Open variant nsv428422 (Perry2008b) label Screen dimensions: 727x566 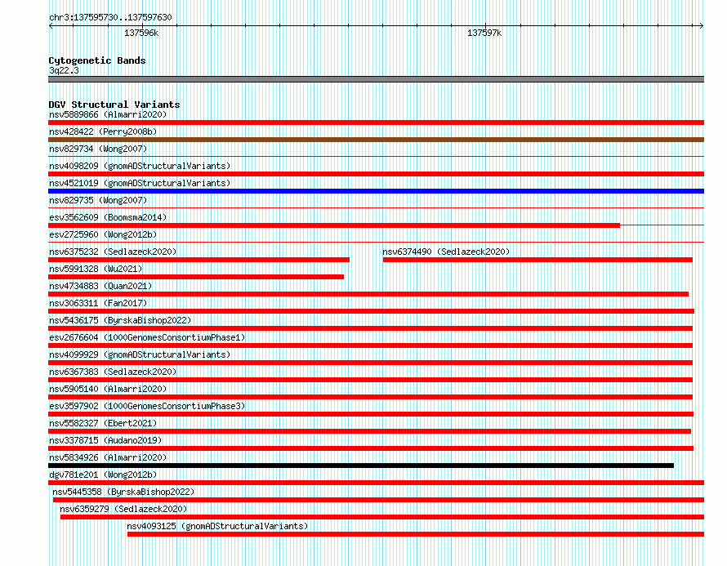(103, 131)
